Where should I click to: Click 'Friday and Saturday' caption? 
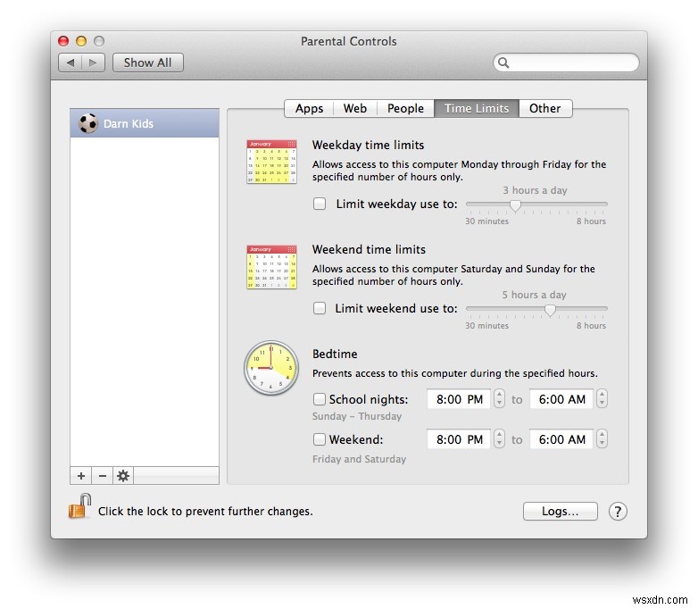click(359, 459)
